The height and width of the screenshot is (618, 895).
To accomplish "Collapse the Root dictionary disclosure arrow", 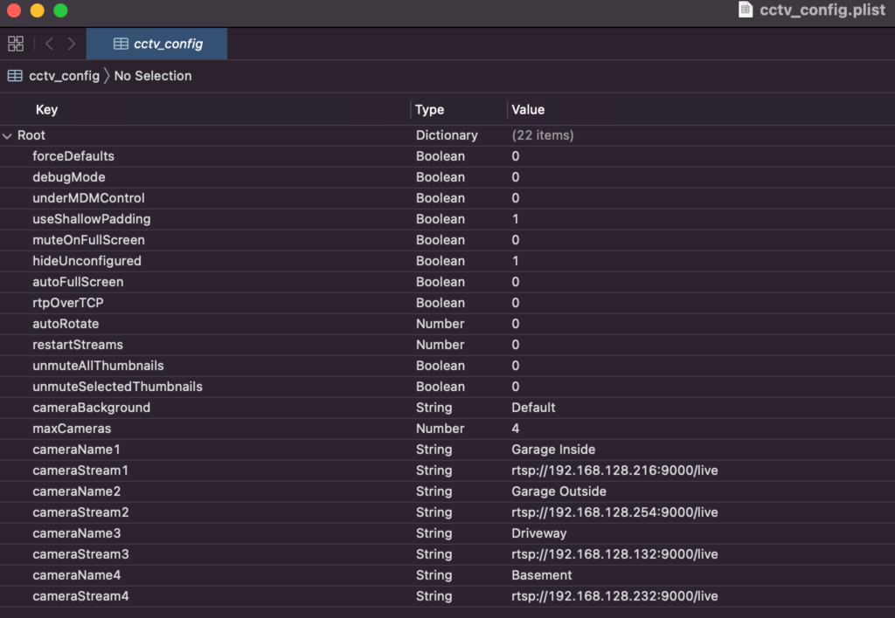I will click(x=8, y=136).
